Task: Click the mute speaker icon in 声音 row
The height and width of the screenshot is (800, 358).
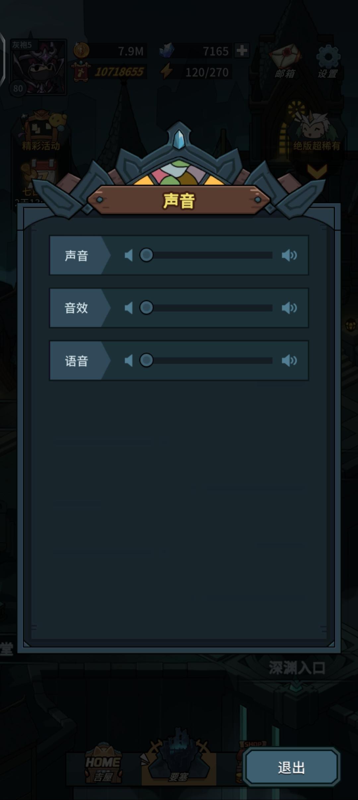Action: pos(129,255)
